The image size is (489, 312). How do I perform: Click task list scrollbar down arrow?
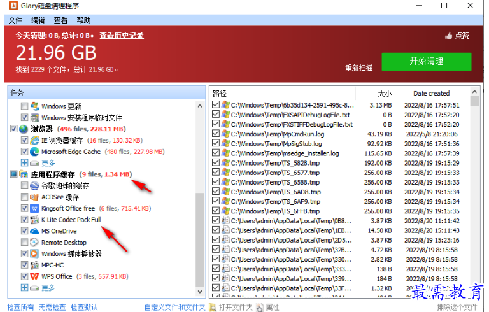tap(200, 292)
